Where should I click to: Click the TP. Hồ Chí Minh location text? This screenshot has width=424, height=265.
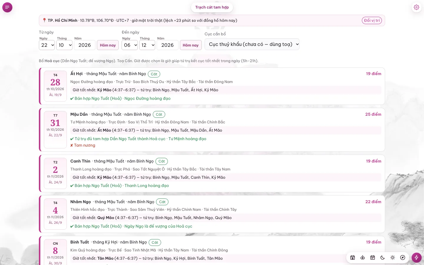[63, 20]
